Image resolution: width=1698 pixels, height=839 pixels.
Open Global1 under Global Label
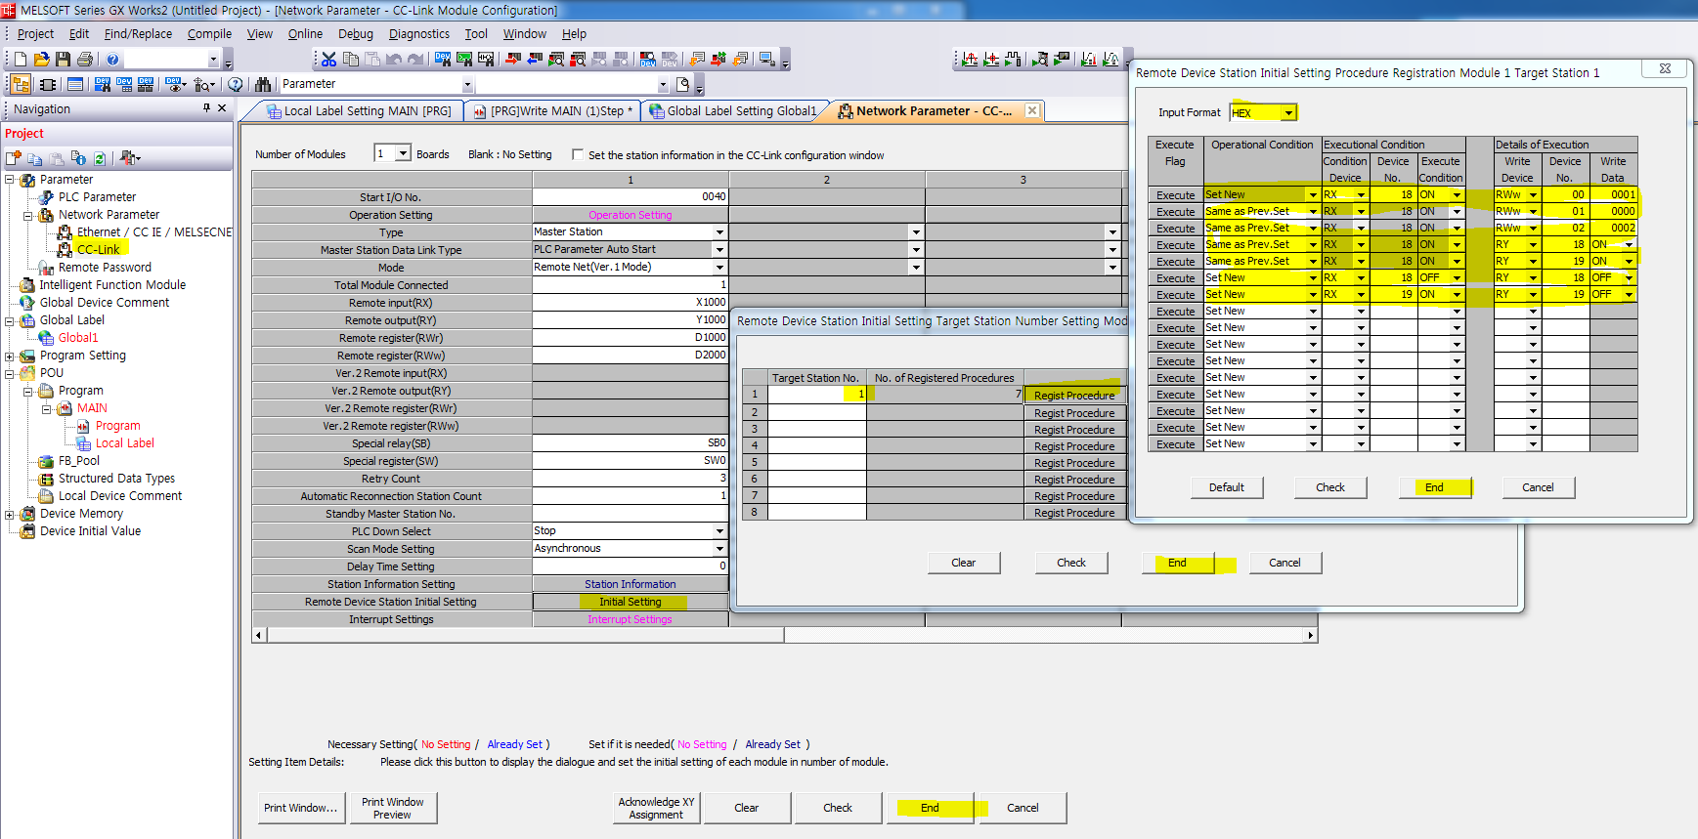click(78, 338)
